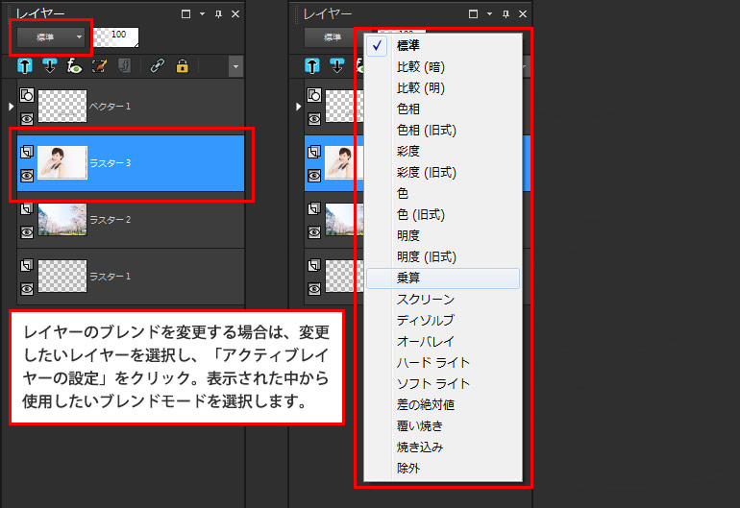Toggle visibility of ラスター 1 in left panel
The height and width of the screenshot is (508, 740).
27,287
